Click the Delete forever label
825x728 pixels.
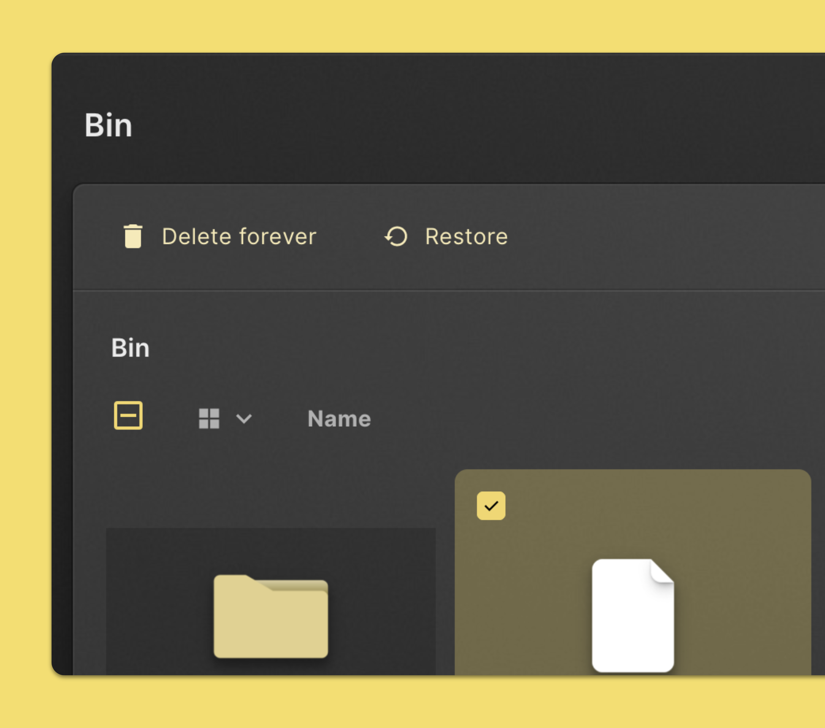point(239,237)
